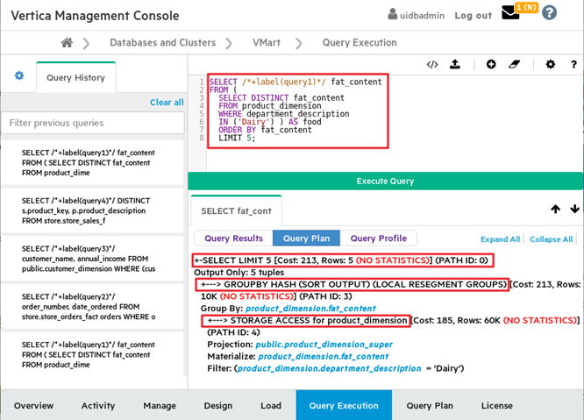Go to home via house icon
The image size is (584, 420).
[x=67, y=43]
